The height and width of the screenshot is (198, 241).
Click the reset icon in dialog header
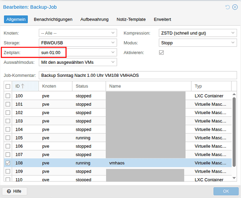(228, 7)
